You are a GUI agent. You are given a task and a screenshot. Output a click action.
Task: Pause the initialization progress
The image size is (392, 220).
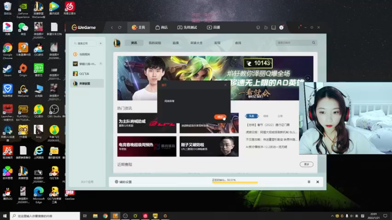click(x=309, y=182)
